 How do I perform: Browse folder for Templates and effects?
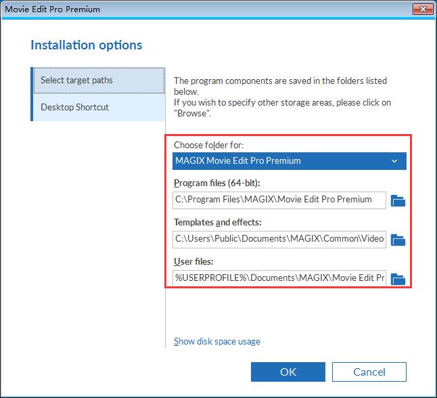pos(398,240)
